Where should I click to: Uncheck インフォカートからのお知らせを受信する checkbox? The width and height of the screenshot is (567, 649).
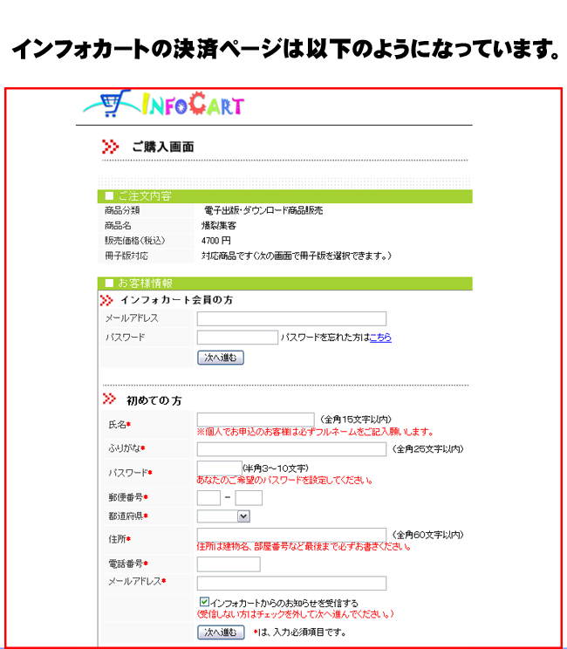coord(204,601)
